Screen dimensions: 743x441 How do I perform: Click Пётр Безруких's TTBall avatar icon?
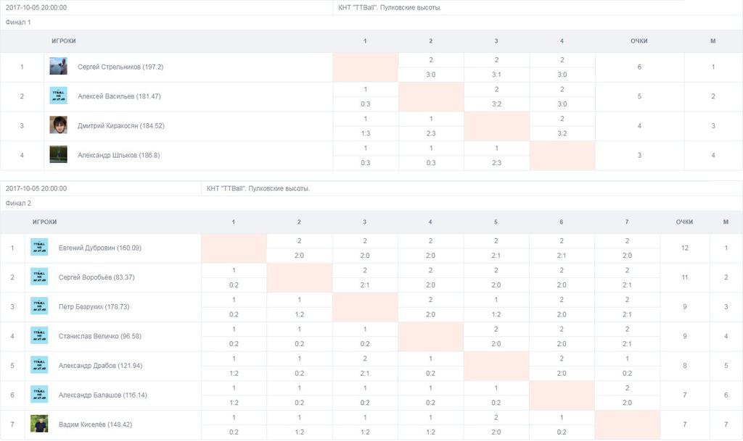pyautogui.click(x=39, y=306)
